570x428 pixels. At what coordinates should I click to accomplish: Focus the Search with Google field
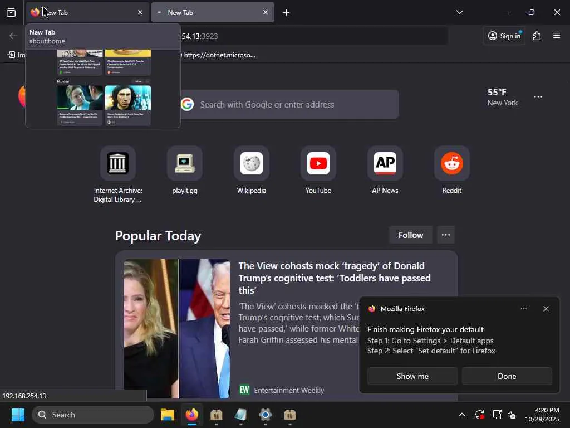pos(289,104)
